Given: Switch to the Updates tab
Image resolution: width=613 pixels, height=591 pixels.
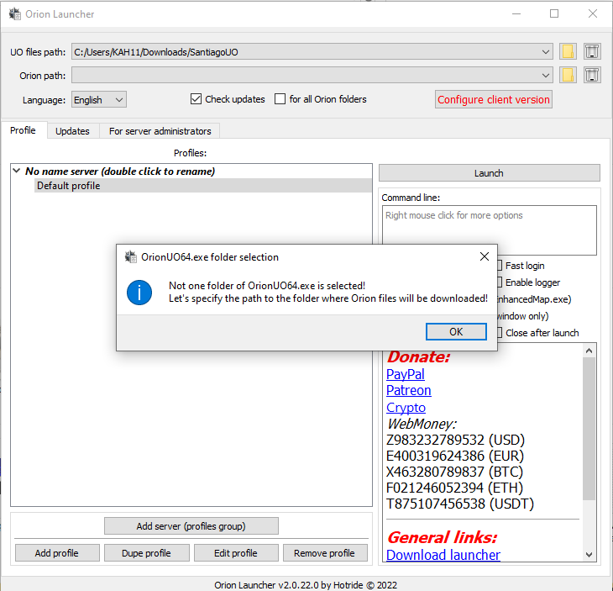Looking at the screenshot, I should tap(72, 131).
